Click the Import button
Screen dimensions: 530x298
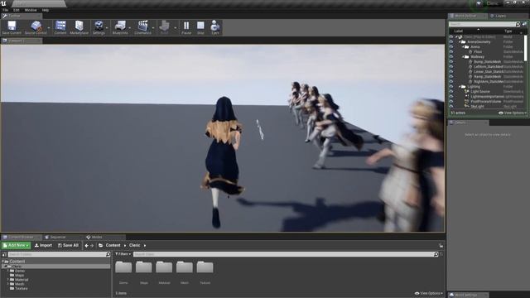43,245
